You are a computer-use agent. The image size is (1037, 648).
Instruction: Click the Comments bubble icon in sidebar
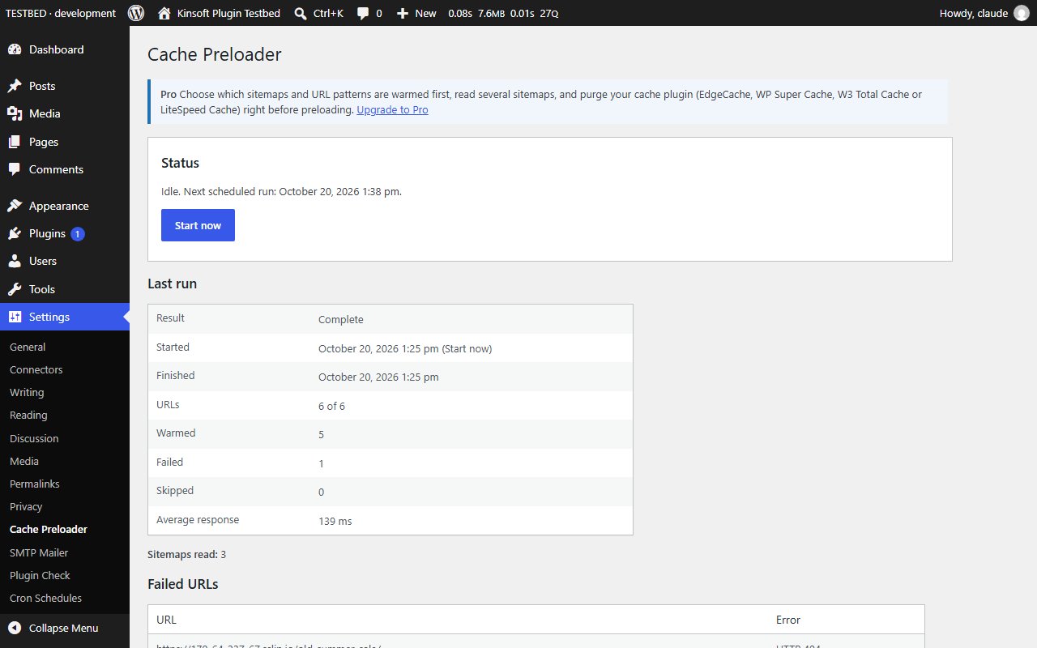click(x=15, y=169)
